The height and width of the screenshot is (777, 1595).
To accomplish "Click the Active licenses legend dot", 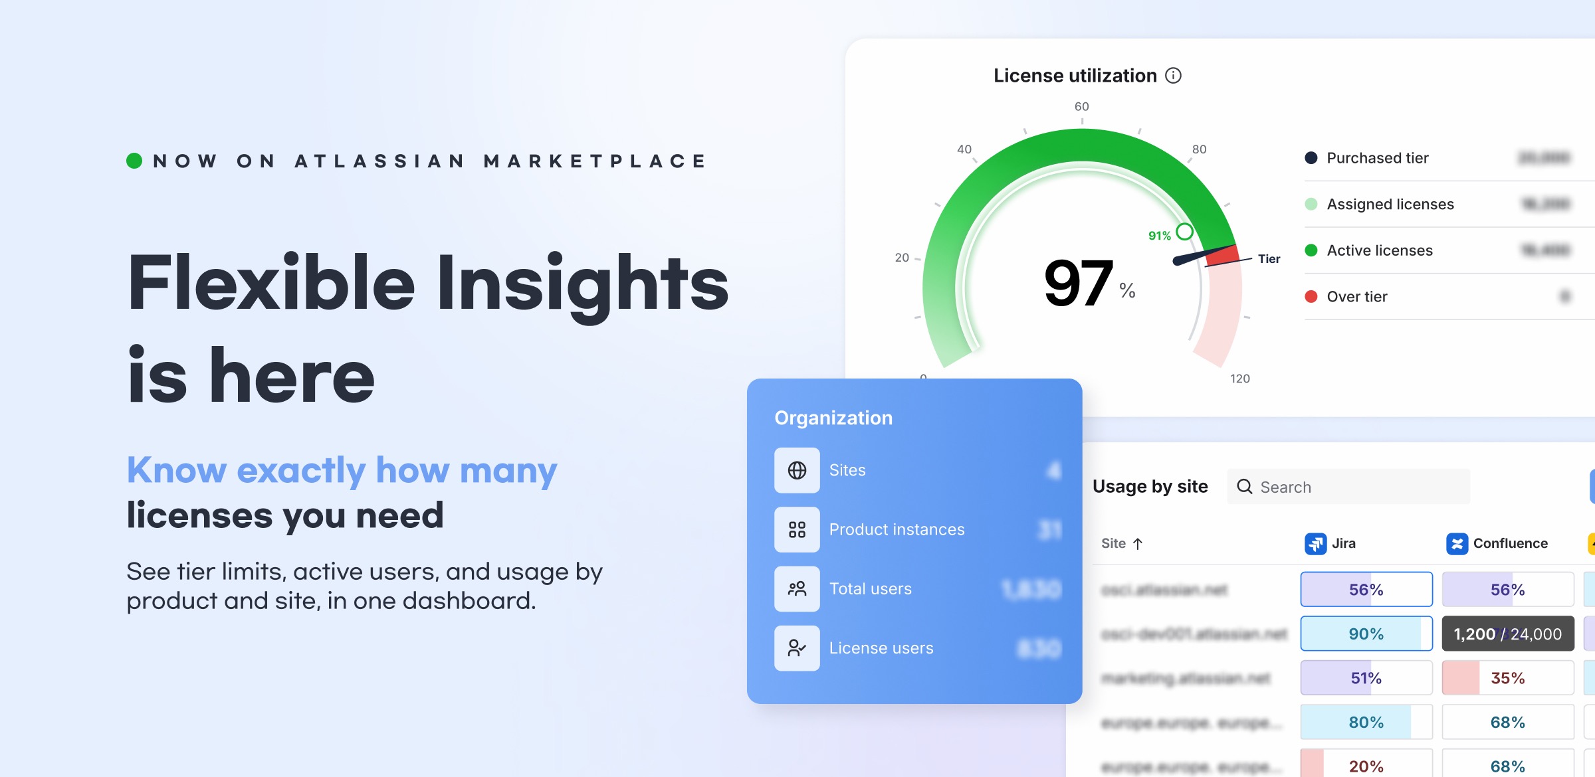I will [1311, 250].
